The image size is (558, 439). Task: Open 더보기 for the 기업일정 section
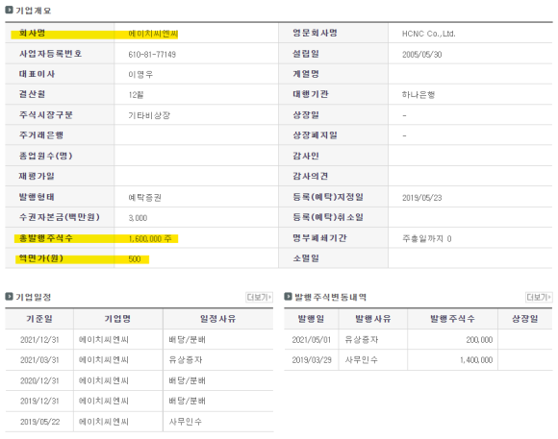click(260, 297)
